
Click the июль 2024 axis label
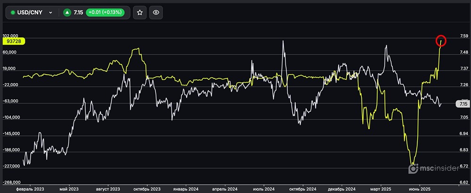pos(263,189)
